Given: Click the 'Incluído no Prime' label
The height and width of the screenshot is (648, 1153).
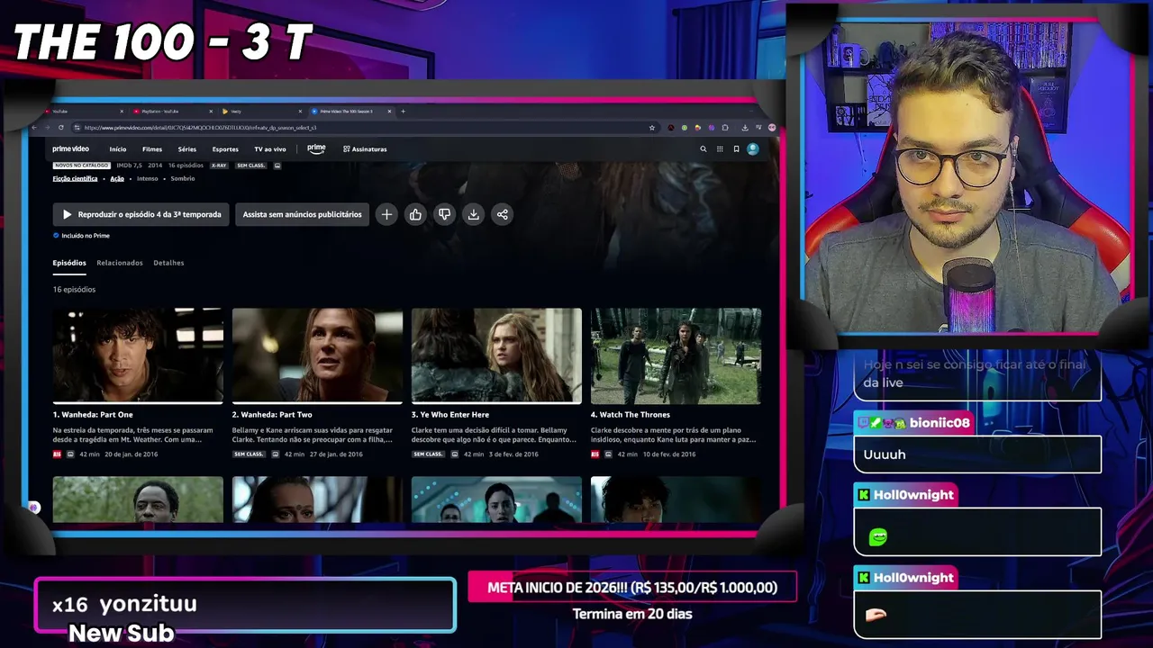Looking at the screenshot, I should (x=81, y=236).
